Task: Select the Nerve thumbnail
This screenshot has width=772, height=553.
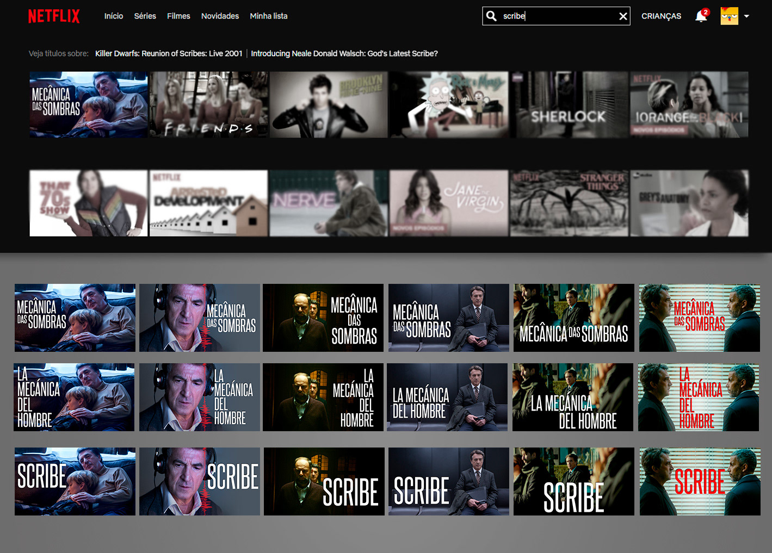Action: click(329, 203)
